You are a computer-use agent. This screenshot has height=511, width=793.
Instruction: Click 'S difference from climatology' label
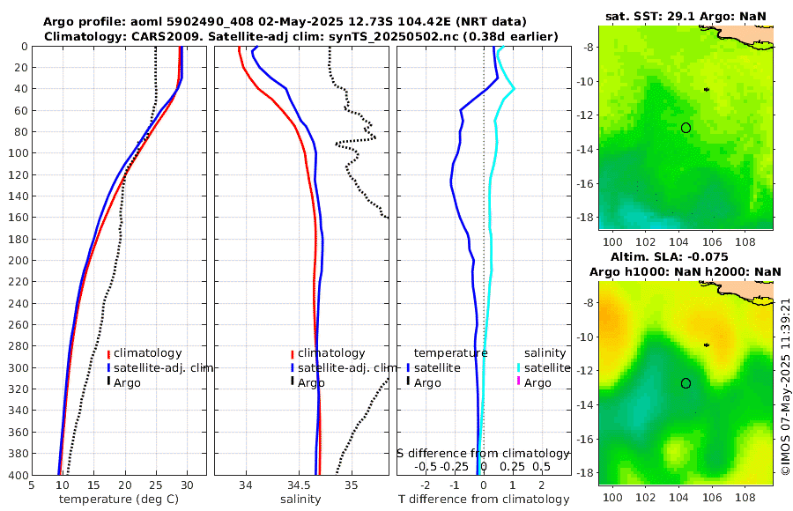[x=483, y=454]
